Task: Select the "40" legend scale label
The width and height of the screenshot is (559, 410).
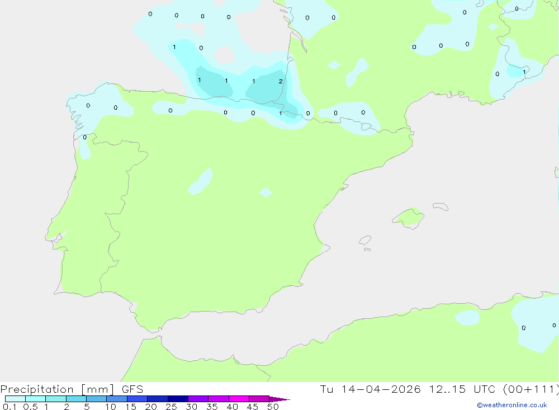Action: pyautogui.click(x=232, y=407)
